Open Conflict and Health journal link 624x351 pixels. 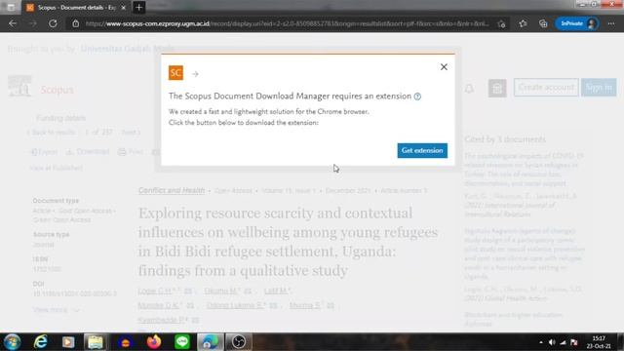point(172,190)
